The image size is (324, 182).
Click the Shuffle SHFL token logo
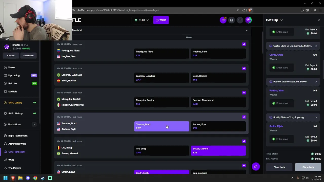tap(7, 47)
